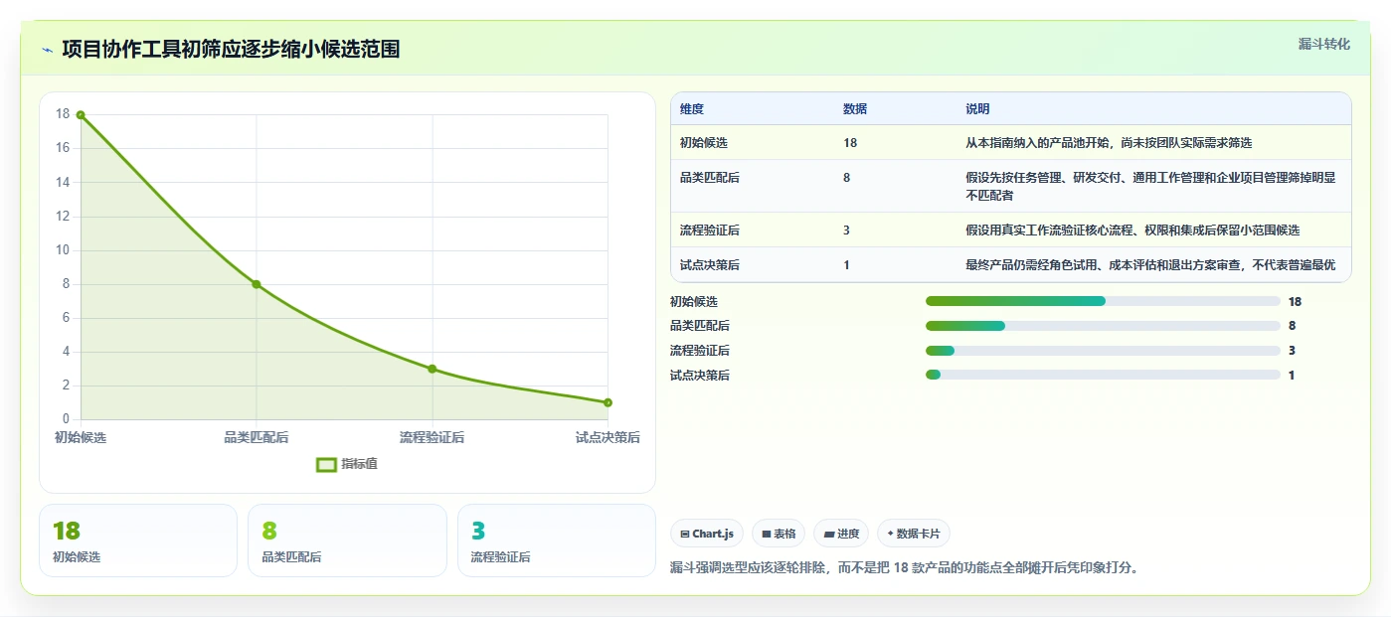
Task: Click the 品类匹配后 x-axis label
Action: click(x=257, y=437)
